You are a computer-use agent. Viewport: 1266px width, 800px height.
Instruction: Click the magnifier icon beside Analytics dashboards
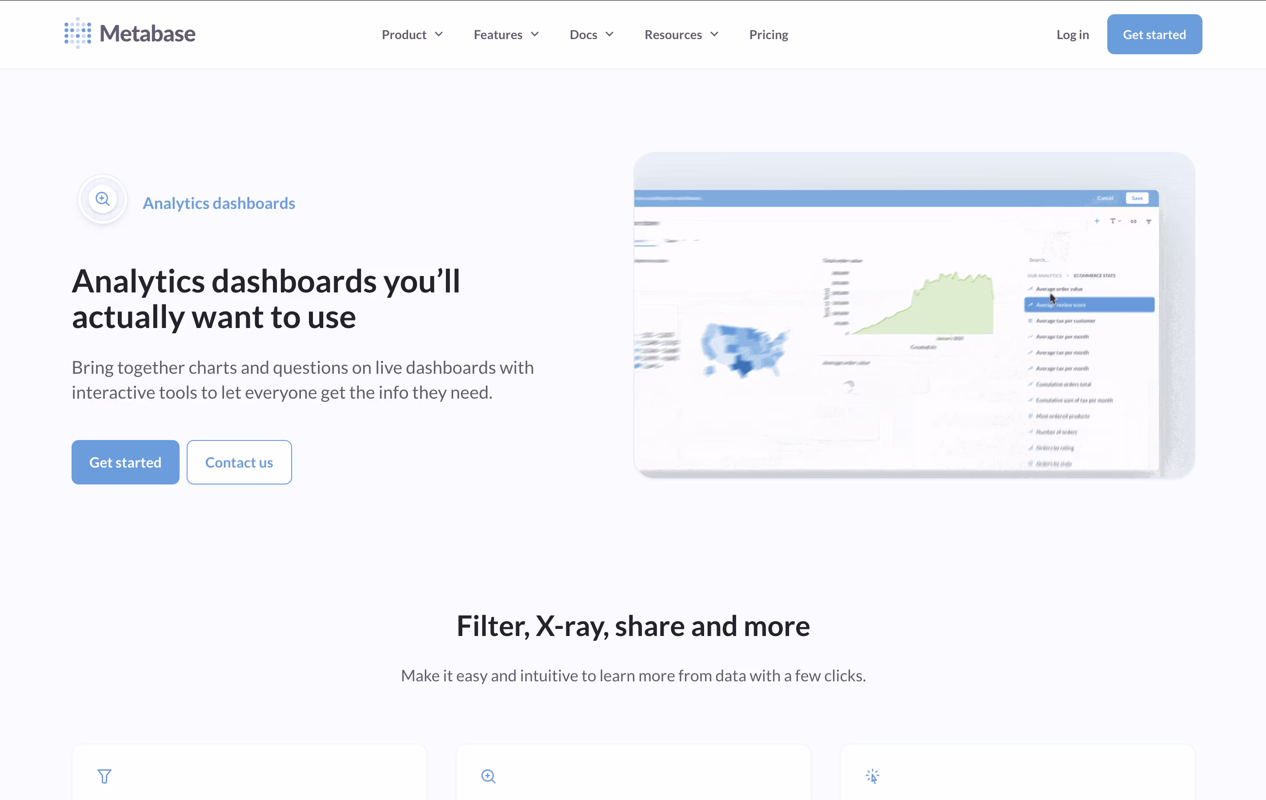(x=103, y=199)
